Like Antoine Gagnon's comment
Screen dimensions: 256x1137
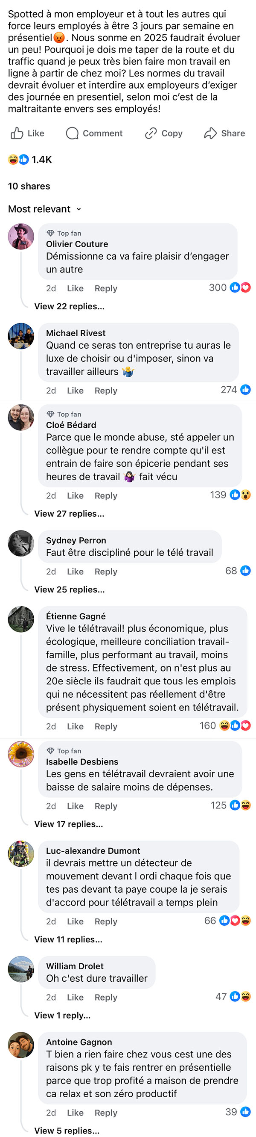click(76, 1113)
